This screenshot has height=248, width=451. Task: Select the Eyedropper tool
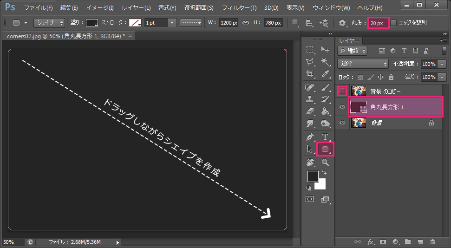coord(325,74)
